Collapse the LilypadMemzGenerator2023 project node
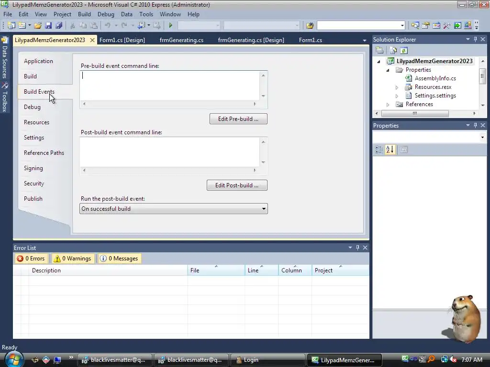This screenshot has height=367, width=490. 379,62
